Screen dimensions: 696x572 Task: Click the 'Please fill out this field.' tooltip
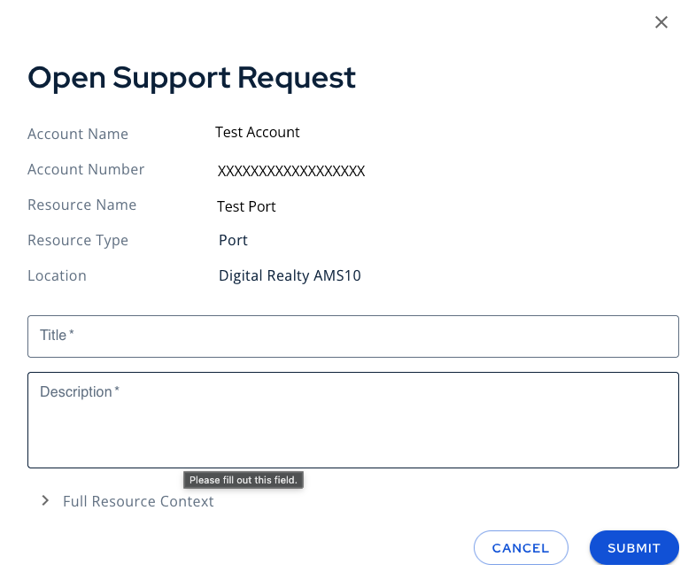(244, 480)
